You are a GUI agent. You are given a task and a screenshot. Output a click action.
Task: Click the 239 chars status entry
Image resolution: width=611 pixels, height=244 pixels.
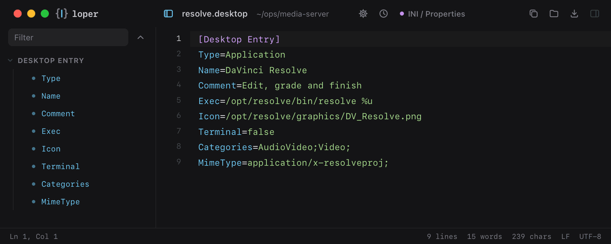click(x=532, y=237)
